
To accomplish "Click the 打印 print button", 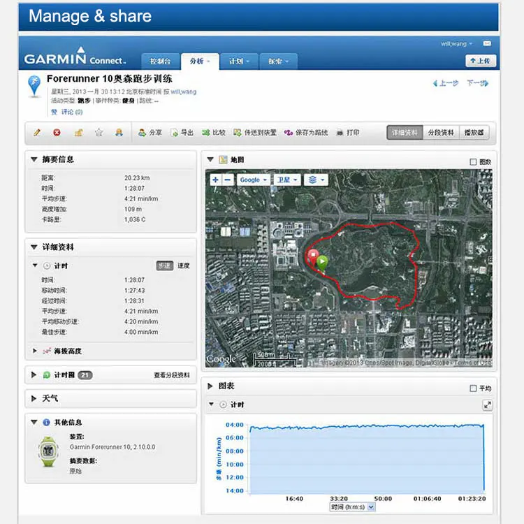I will click(x=348, y=133).
